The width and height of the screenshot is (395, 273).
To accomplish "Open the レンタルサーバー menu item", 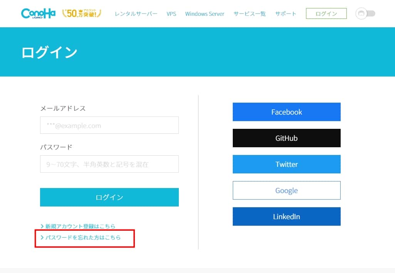I will (x=136, y=14).
